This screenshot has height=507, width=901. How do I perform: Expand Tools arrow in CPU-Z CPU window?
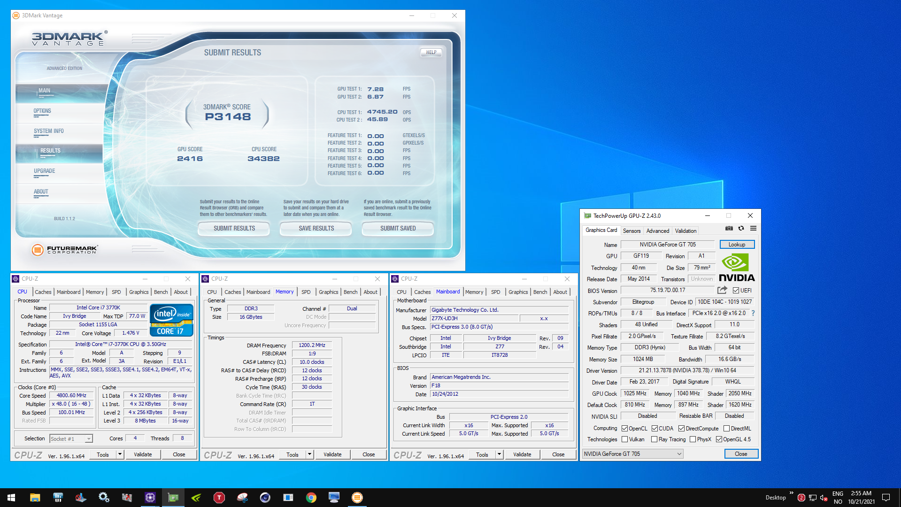tap(120, 454)
